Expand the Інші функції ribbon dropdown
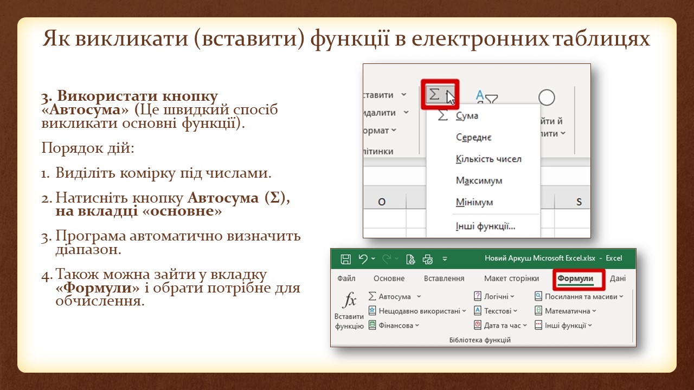Viewport: 694px width, 390px height. (x=590, y=326)
